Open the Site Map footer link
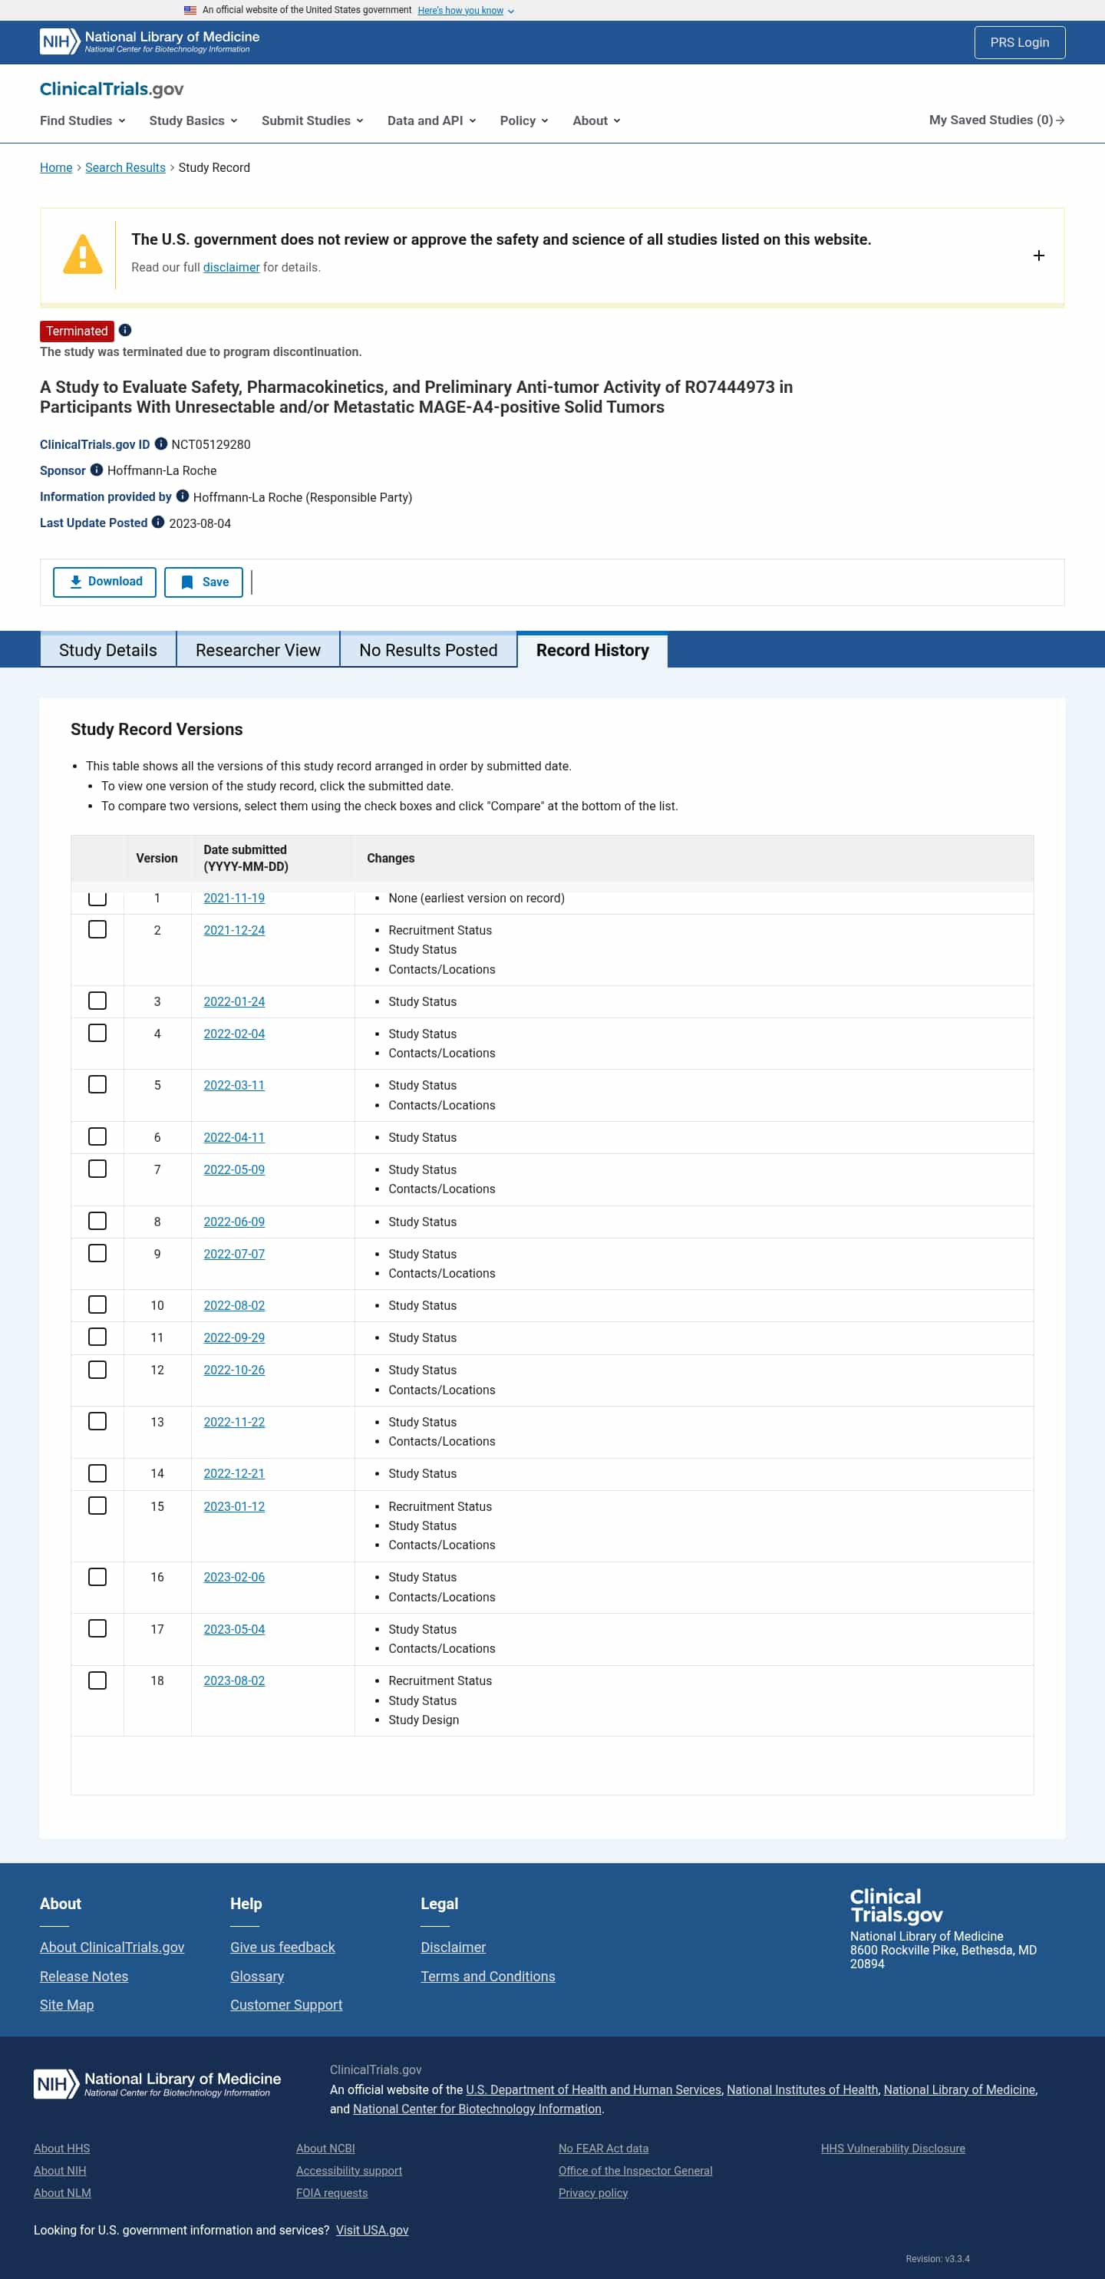 point(66,2004)
